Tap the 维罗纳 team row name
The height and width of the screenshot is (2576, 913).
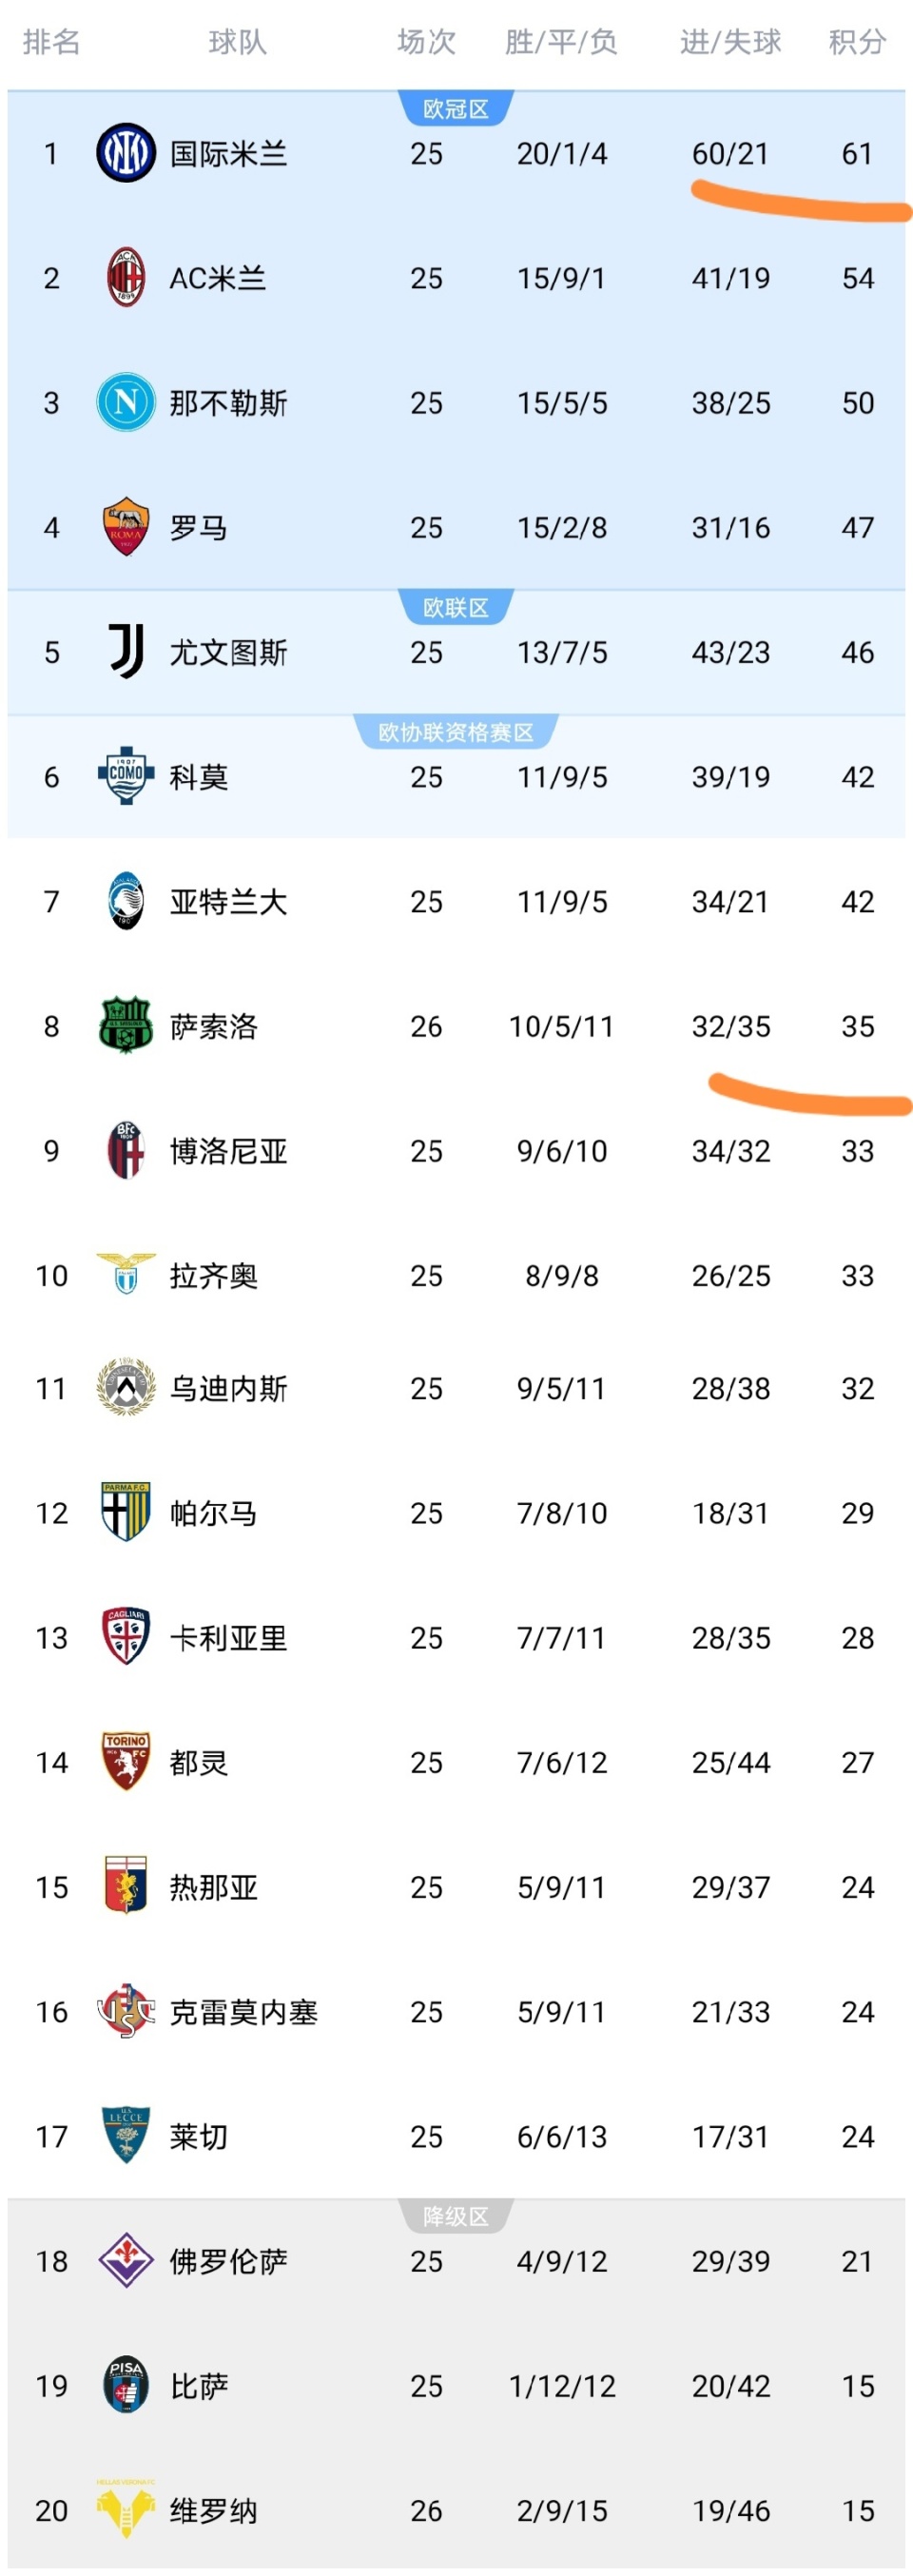point(213,2510)
